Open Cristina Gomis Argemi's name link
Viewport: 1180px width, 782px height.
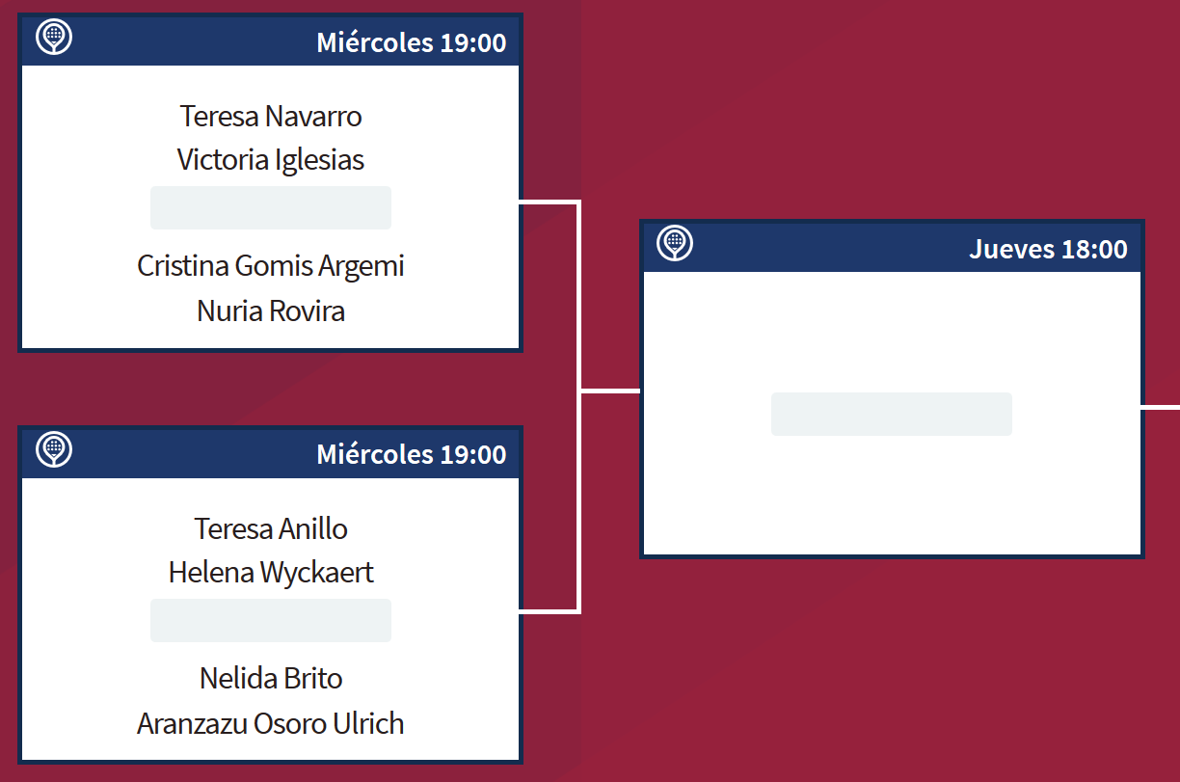point(271,266)
